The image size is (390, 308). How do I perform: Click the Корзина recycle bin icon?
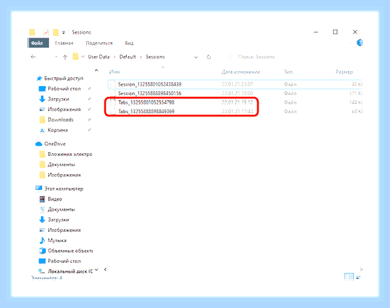(x=42, y=130)
